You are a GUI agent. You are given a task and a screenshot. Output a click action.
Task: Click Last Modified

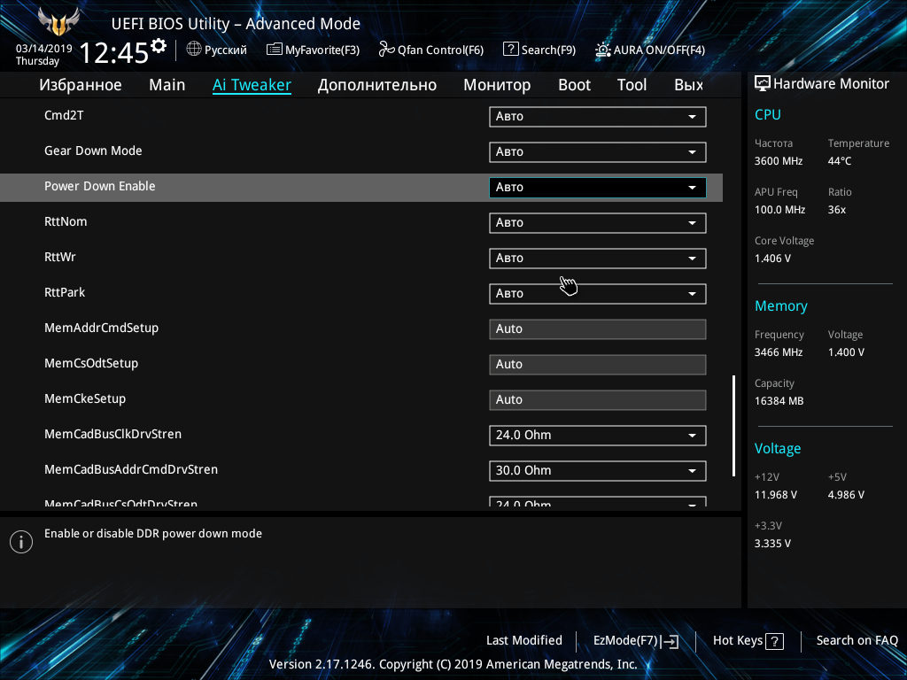click(524, 641)
